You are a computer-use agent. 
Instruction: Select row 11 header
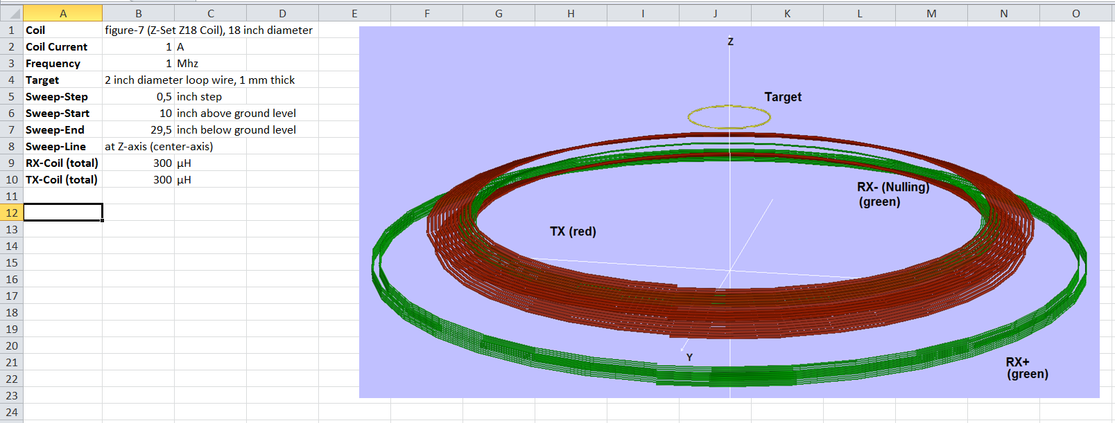tap(12, 196)
